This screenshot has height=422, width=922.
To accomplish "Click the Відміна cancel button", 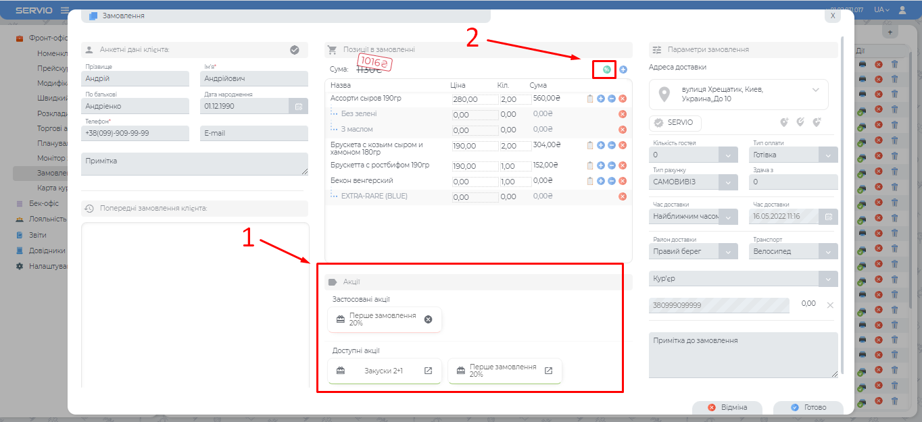I will (727, 408).
